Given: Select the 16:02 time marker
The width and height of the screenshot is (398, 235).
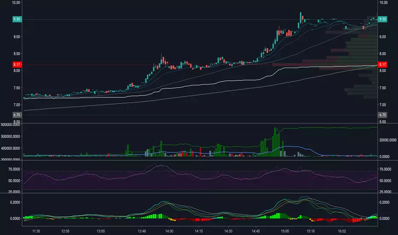Looking at the screenshot, I should tap(342, 231).
